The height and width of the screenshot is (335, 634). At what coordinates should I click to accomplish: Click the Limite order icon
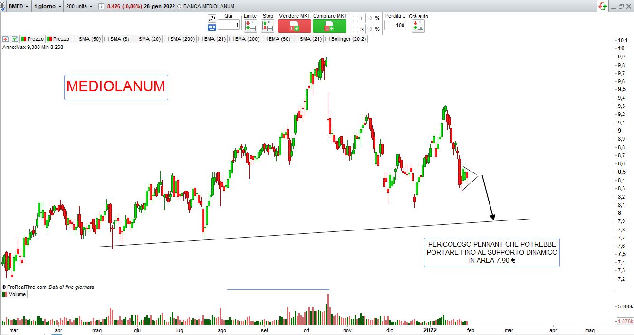[x=250, y=26]
